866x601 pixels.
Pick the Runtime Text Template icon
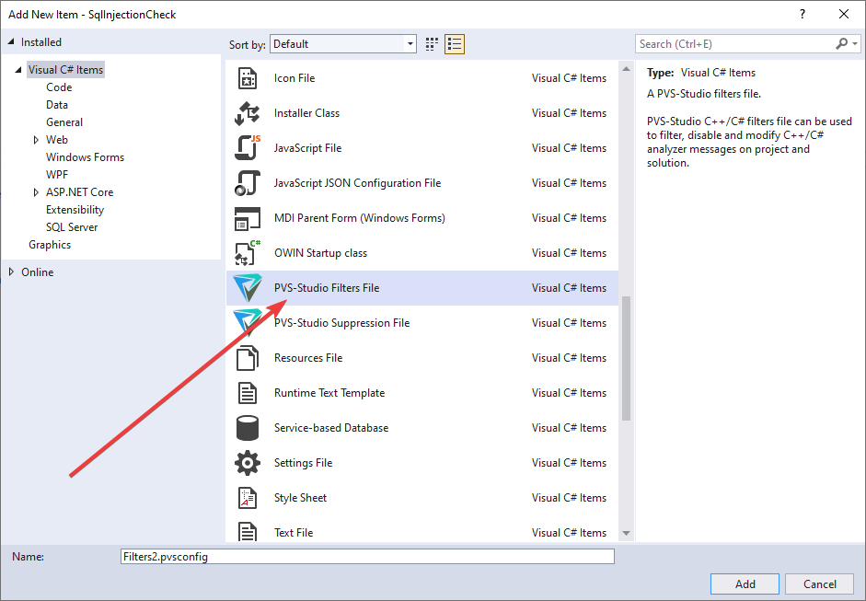click(248, 393)
